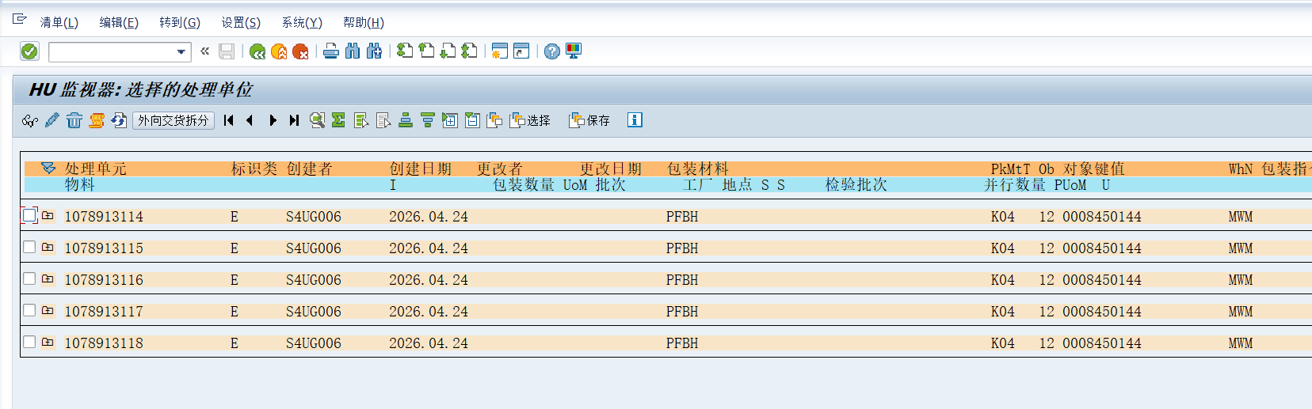
Task: Click the Display glasses icon
Action: [30, 120]
